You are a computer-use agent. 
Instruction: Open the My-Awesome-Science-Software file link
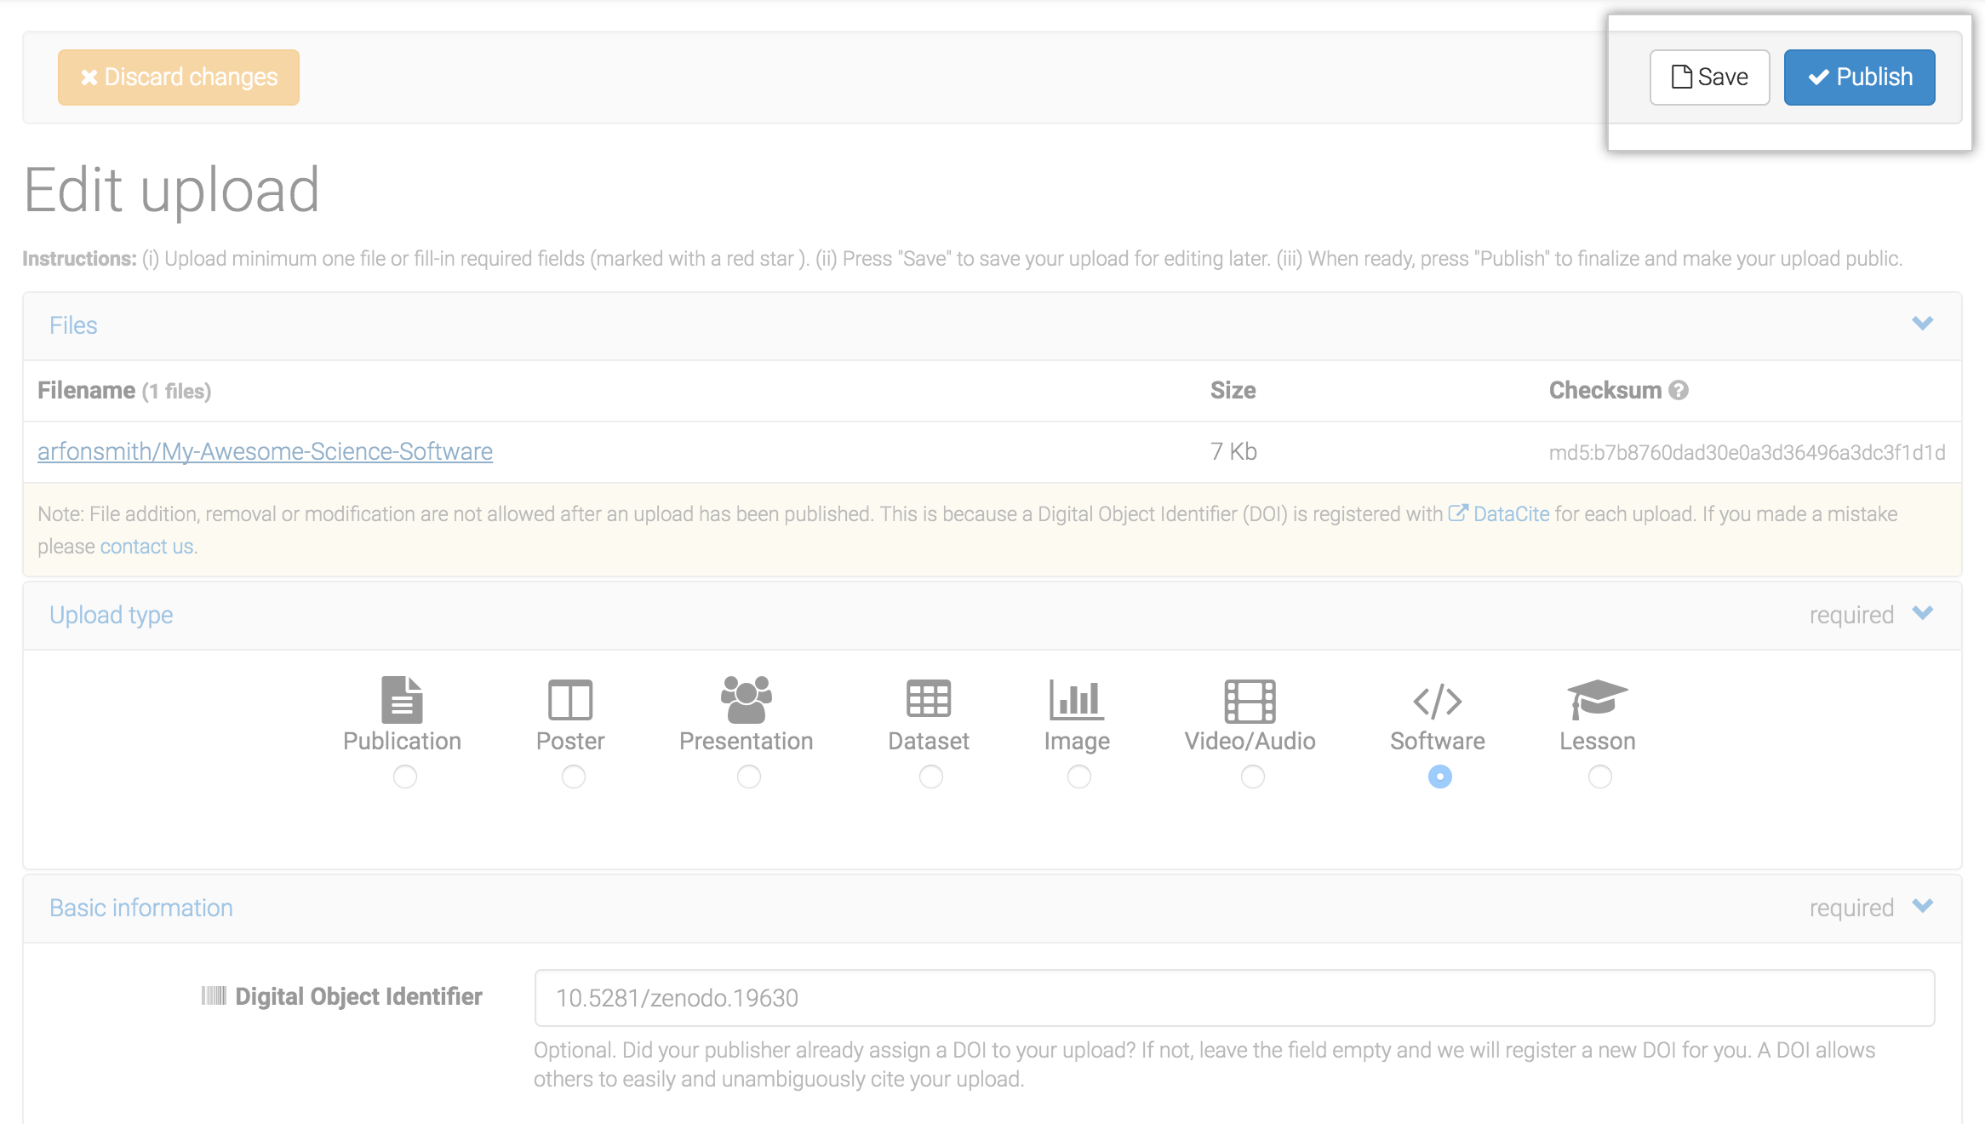point(265,451)
